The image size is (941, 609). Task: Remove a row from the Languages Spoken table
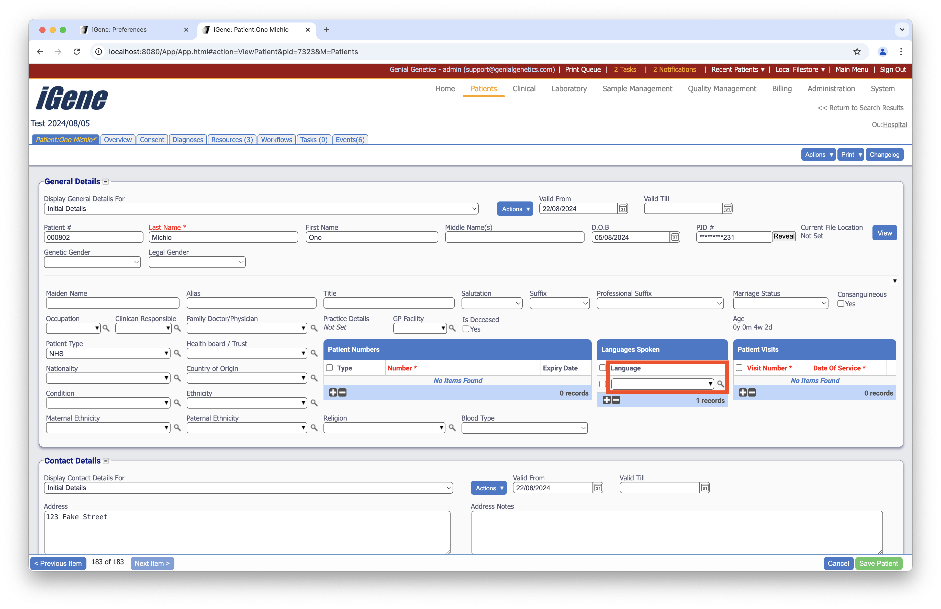click(x=616, y=400)
